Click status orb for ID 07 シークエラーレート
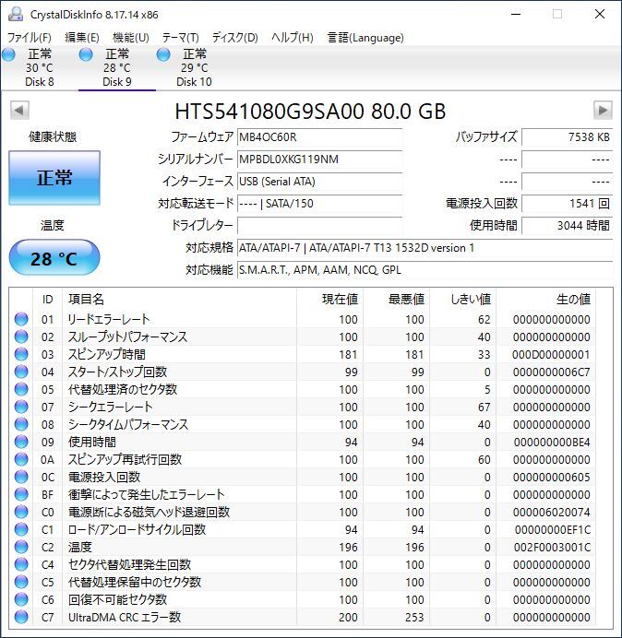 point(21,407)
